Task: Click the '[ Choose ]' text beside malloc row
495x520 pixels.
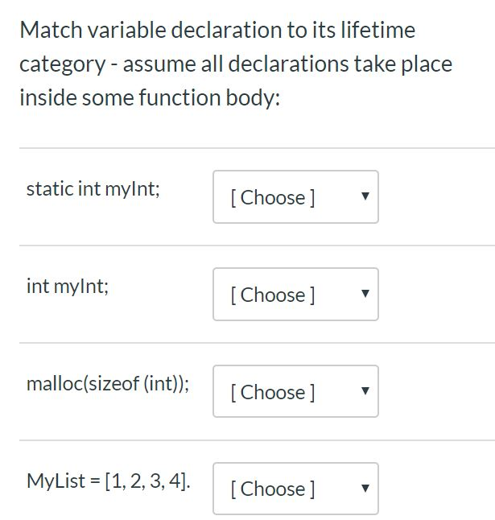Action: point(273,392)
